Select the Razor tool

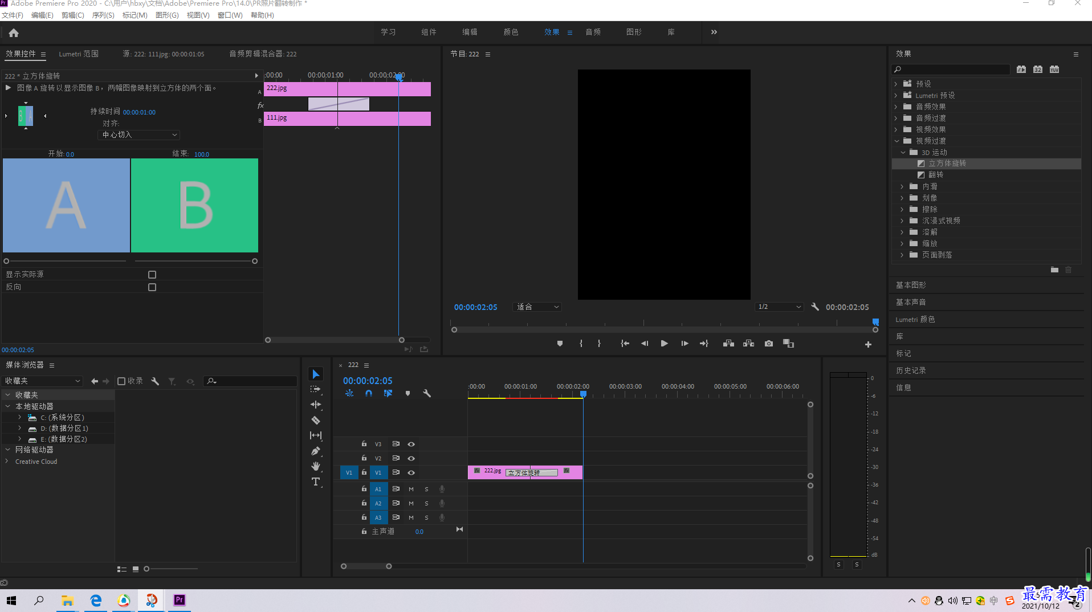tap(316, 420)
